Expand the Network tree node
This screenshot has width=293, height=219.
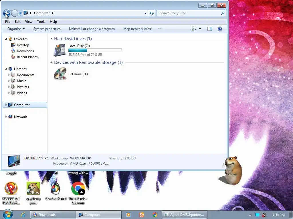(x=6, y=117)
